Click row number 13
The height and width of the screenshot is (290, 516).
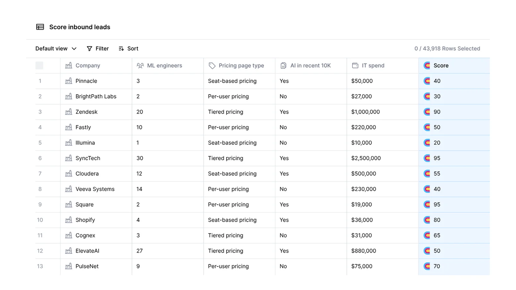tap(40, 266)
